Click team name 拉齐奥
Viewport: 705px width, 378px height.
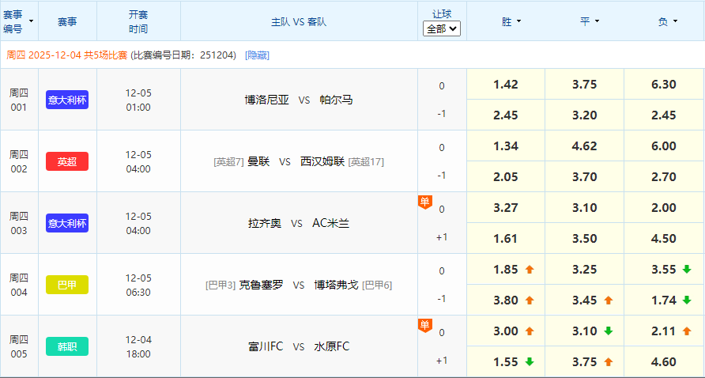point(264,223)
